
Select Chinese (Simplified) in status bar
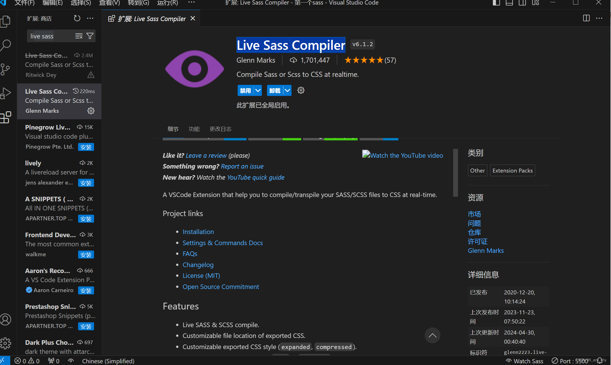click(108, 361)
